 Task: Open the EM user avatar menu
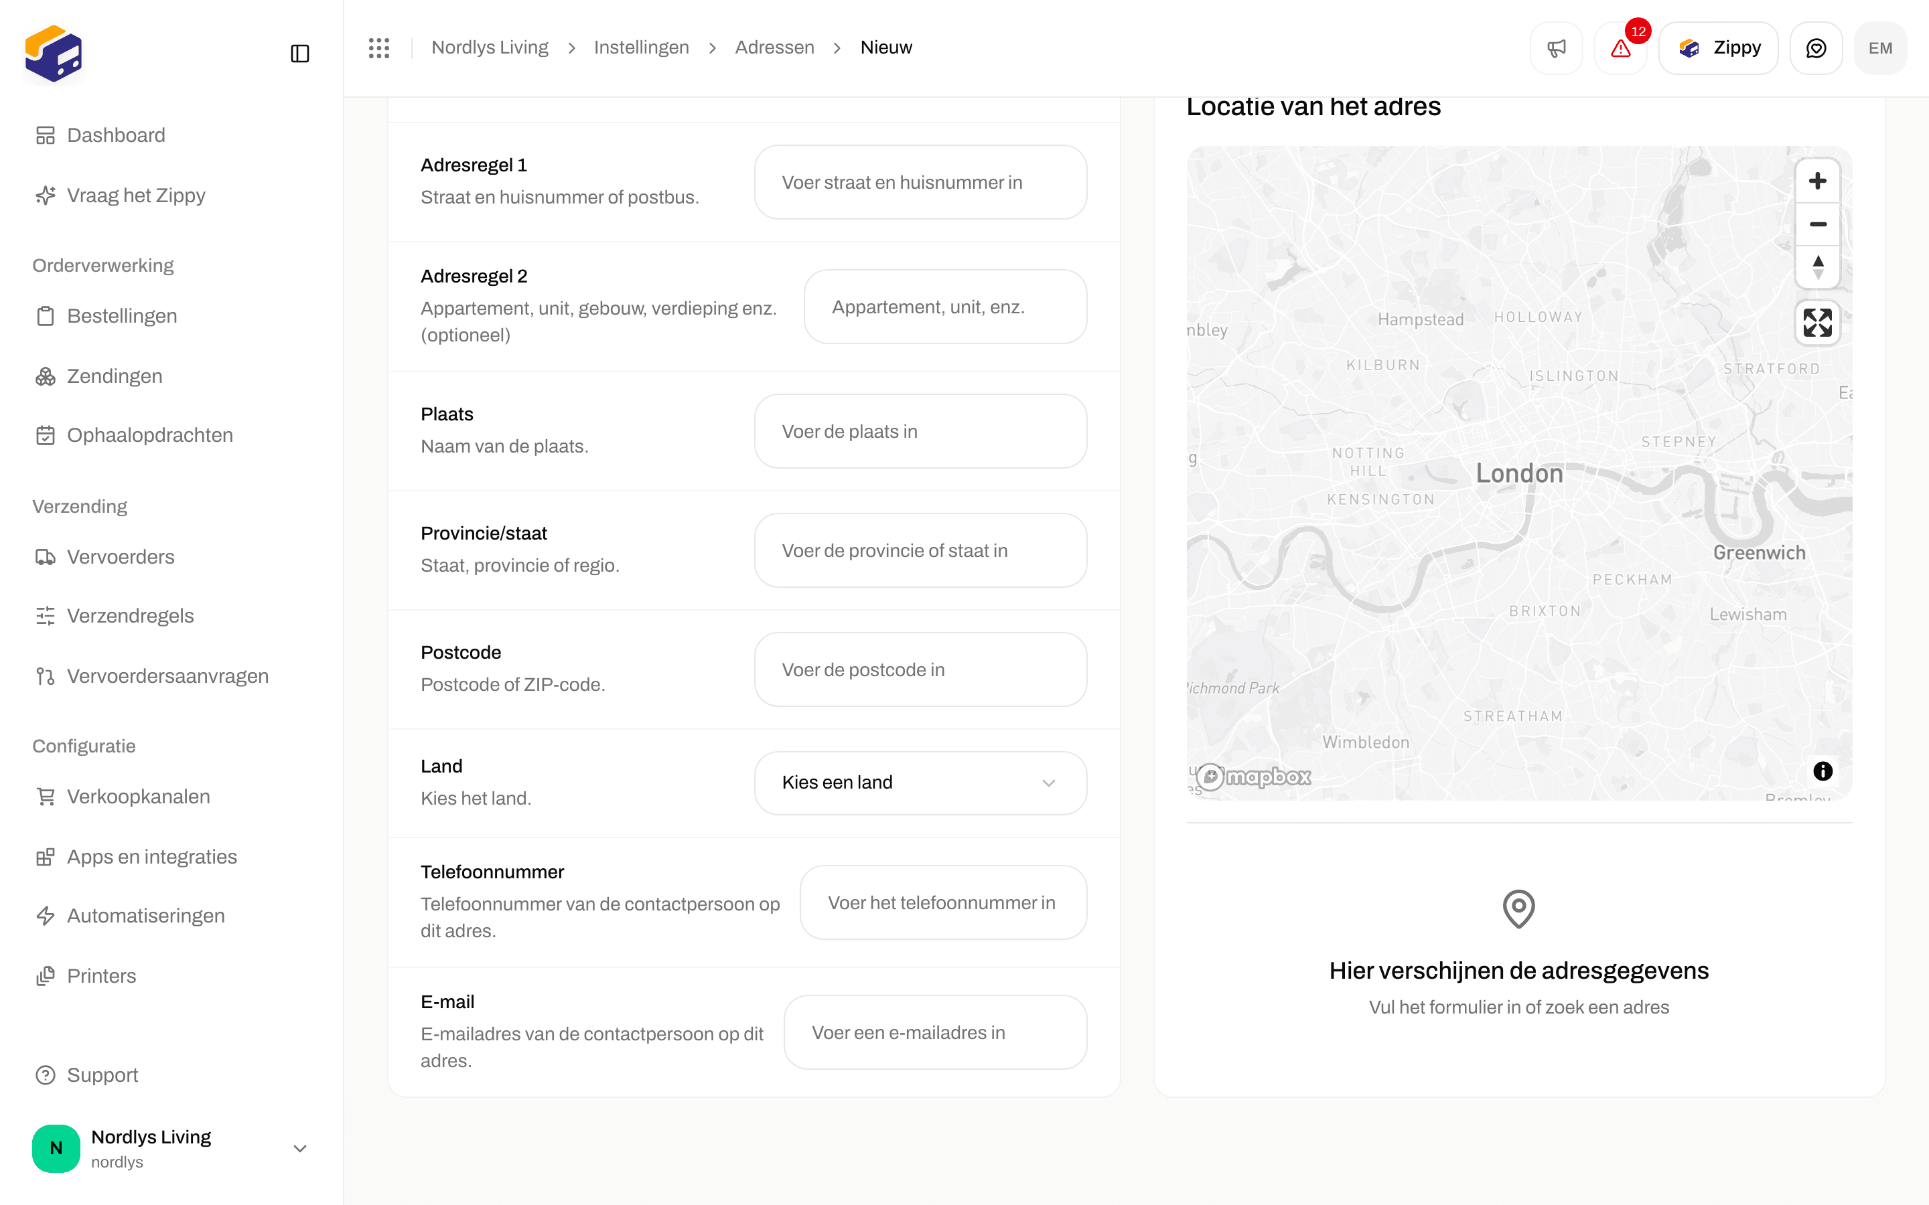coord(1880,48)
